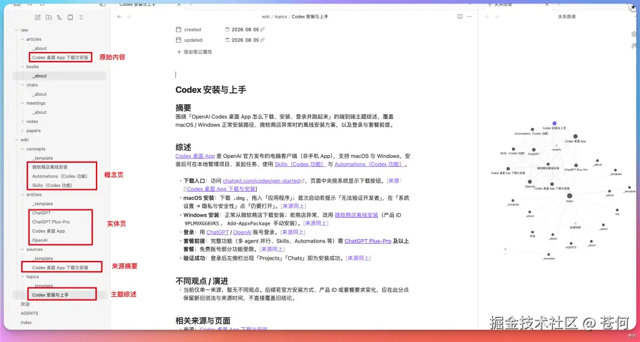Click the created date value 2026.08.09
This screenshot has height=342, width=640.
tap(245, 30)
